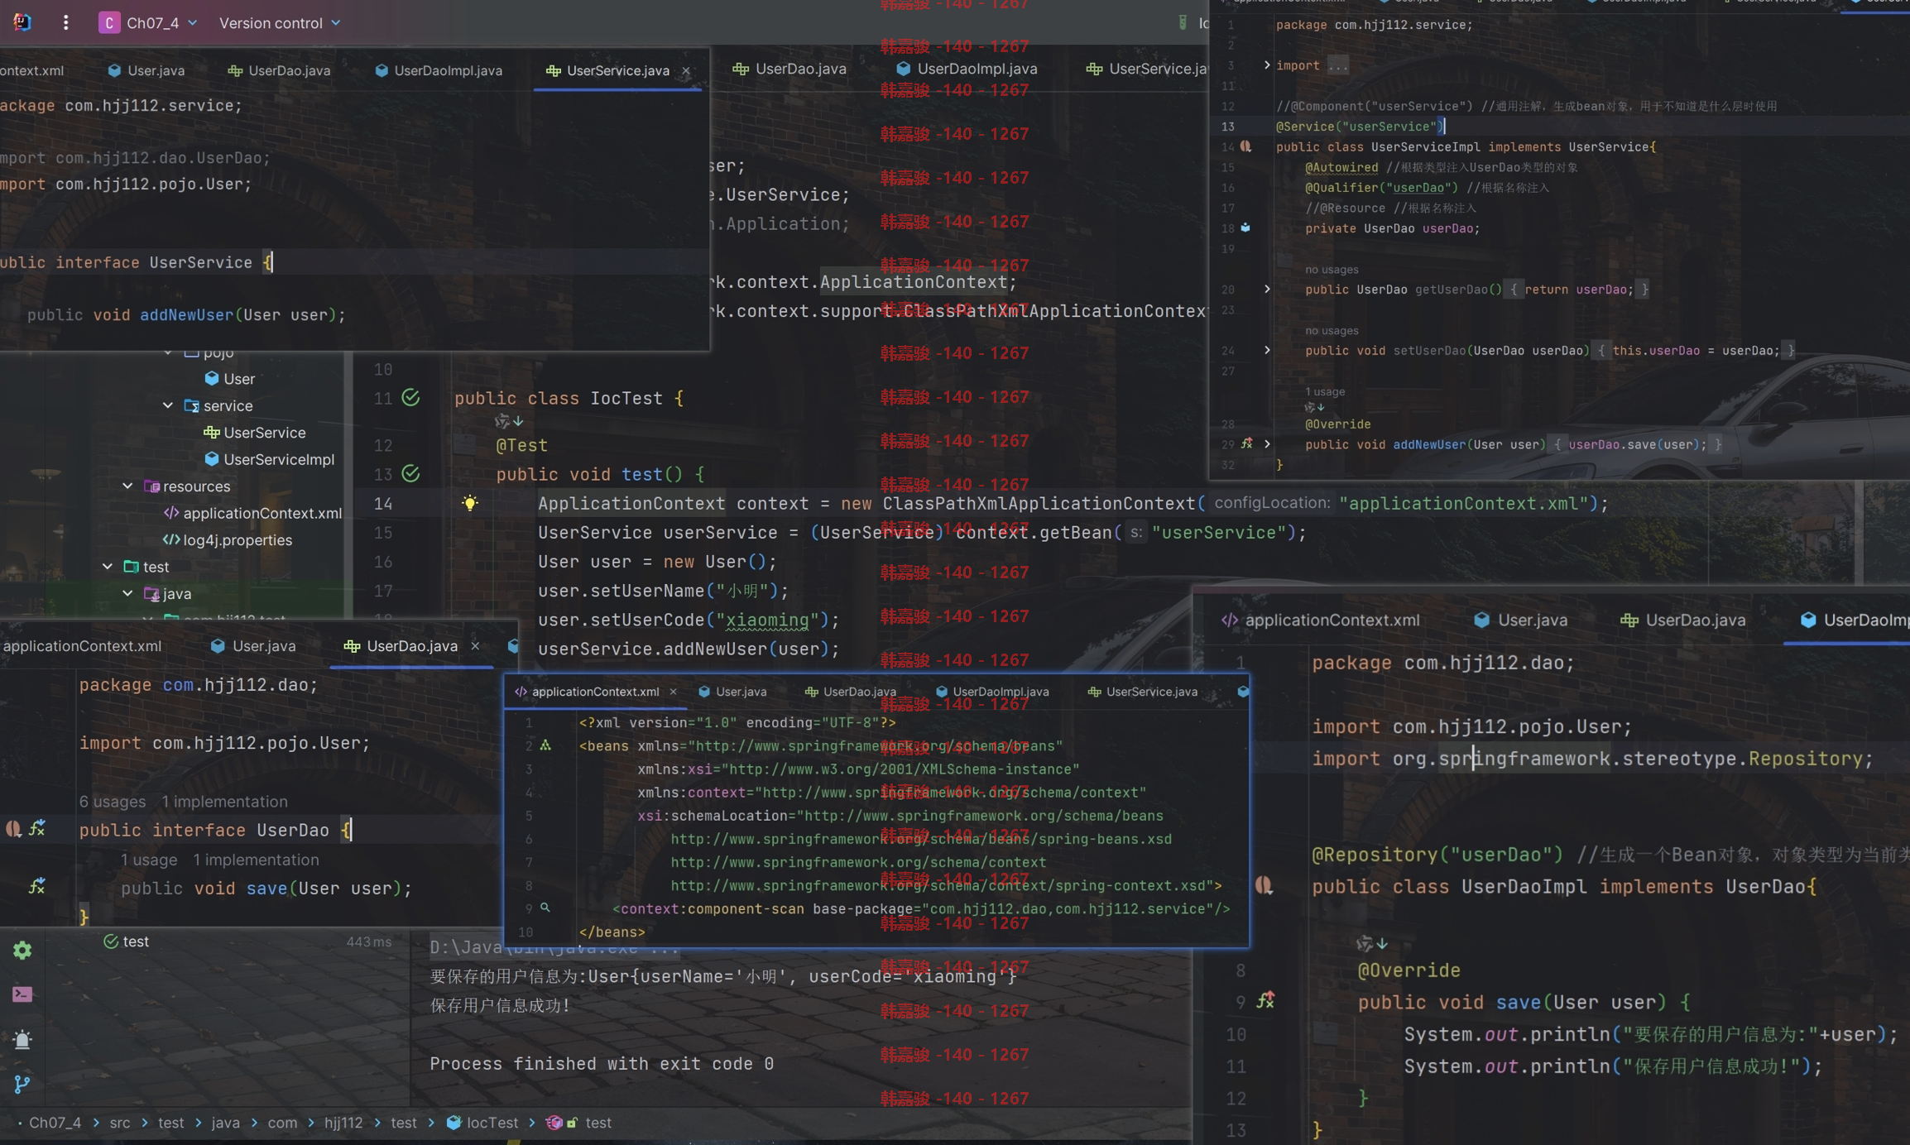Close applicationContext.xml tab in XML editor
1910x1145 pixels.
point(673,692)
